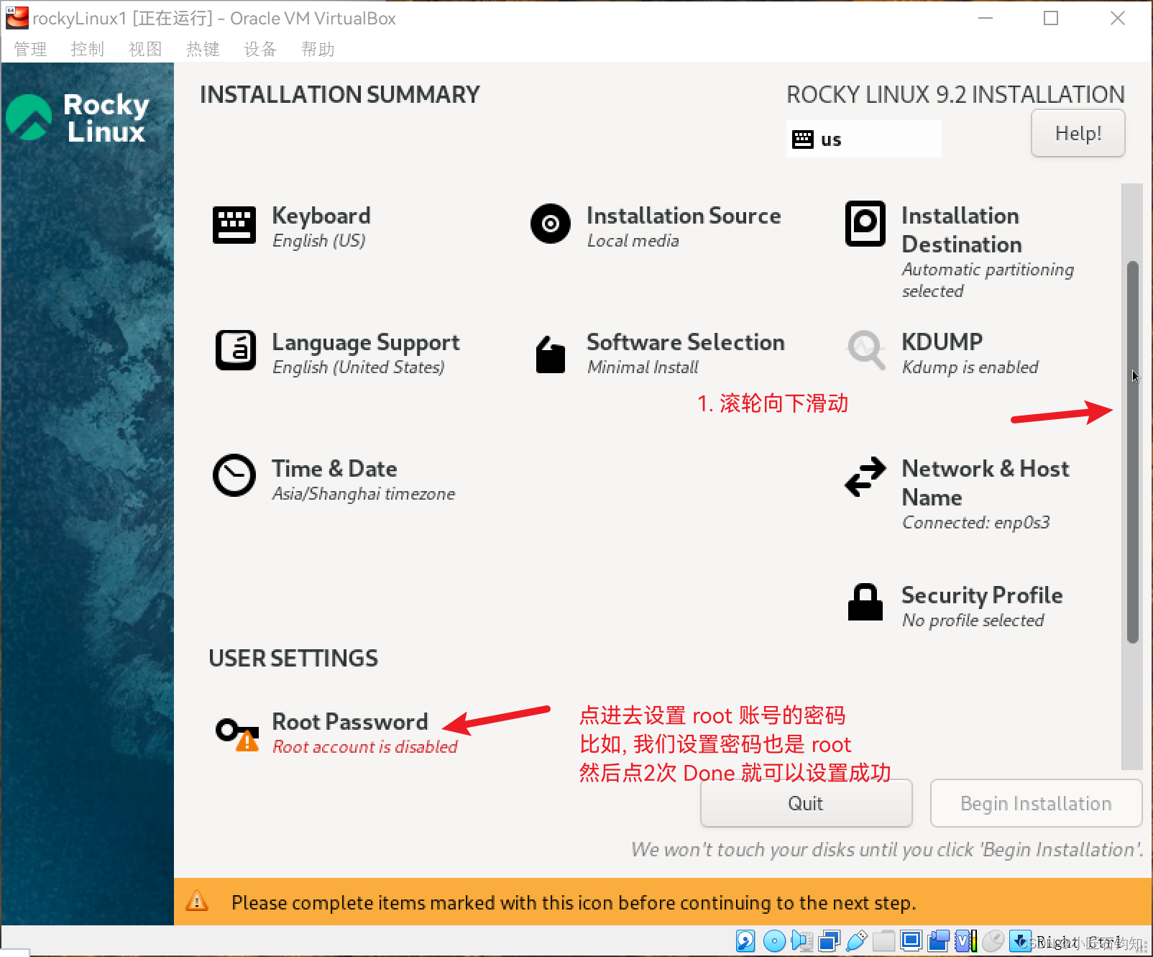Open Keyboard settings via its keyboard icon
1153x957 pixels.
[234, 224]
